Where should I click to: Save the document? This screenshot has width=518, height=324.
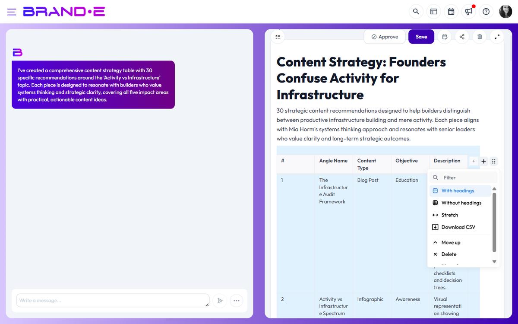tap(421, 37)
